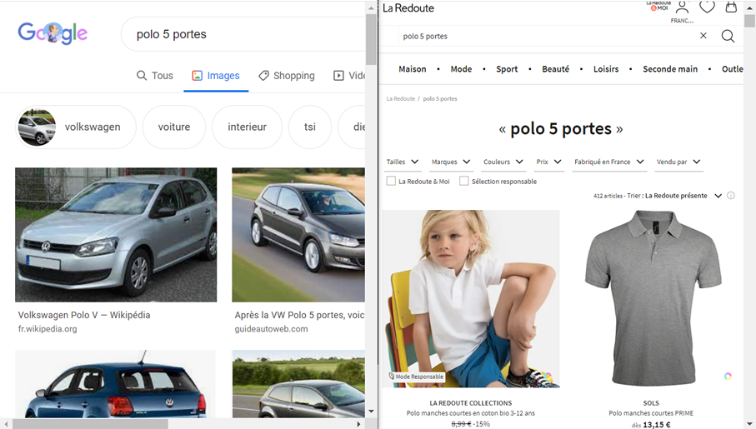Click the Google horizontal scroll-right arrow

358,424
